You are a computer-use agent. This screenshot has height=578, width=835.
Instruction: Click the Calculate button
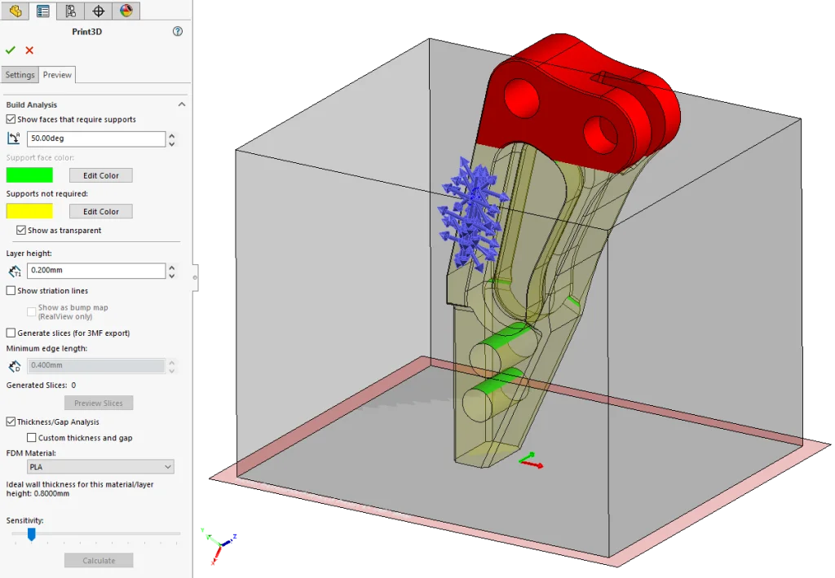coord(98,560)
